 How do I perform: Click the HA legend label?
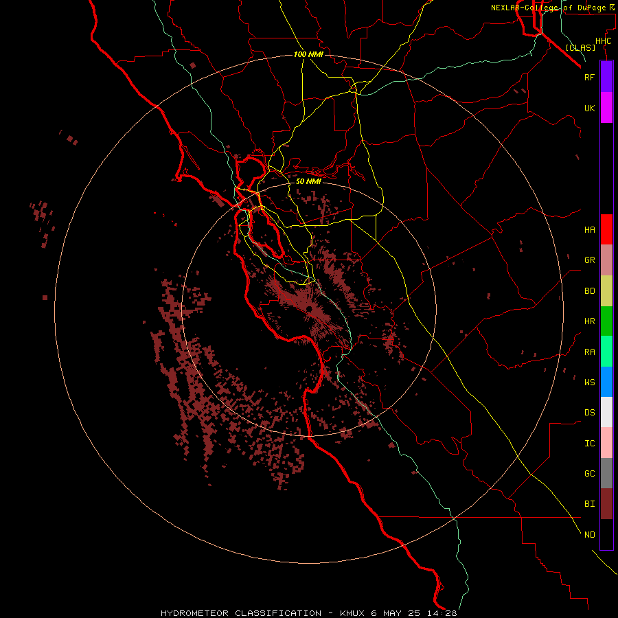coord(589,229)
